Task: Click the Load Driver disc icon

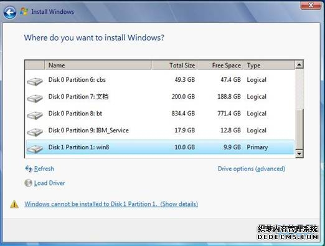Action: (28, 183)
